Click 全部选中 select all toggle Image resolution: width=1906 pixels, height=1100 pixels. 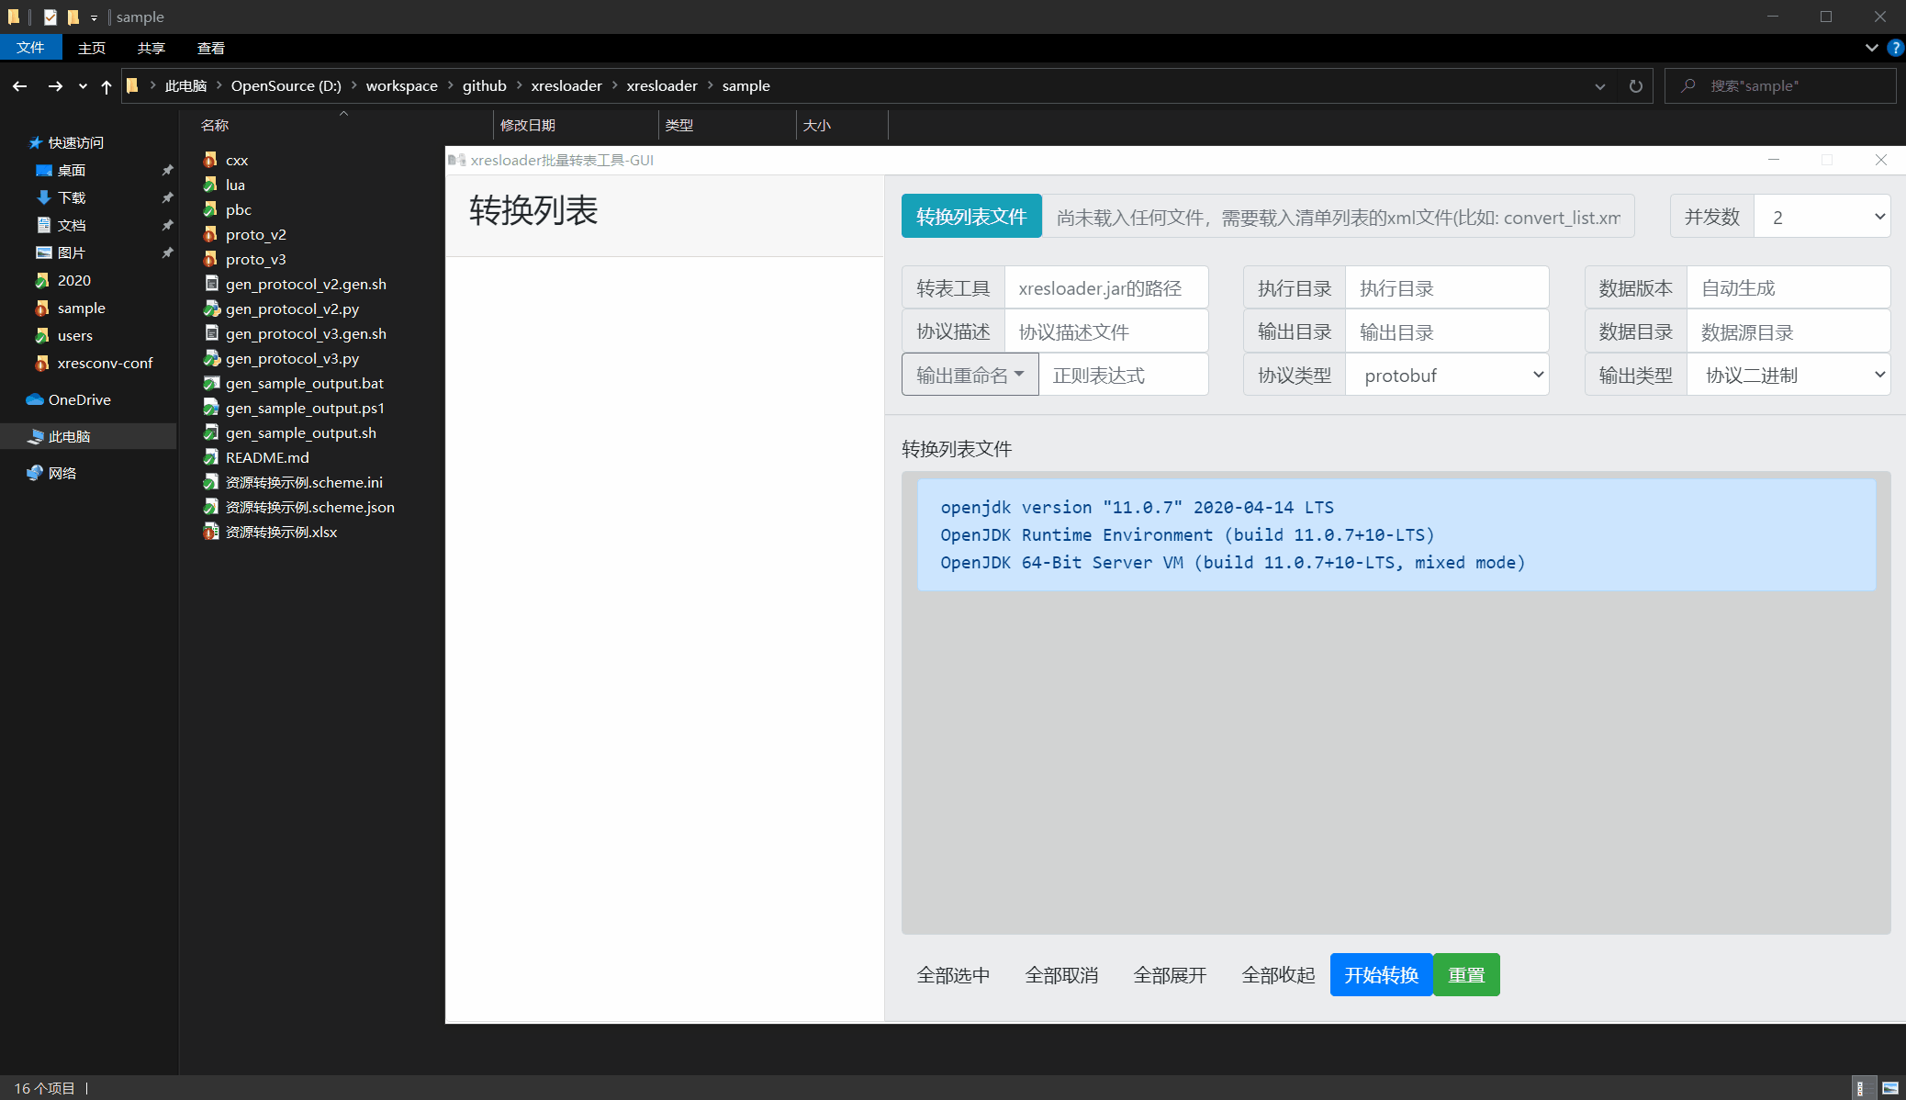(x=953, y=974)
